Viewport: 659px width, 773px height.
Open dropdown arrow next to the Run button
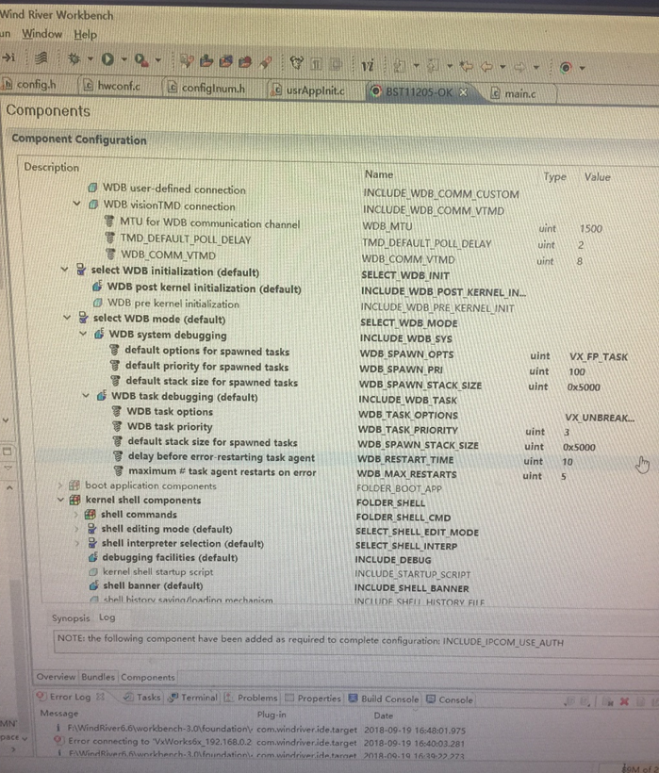124,59
